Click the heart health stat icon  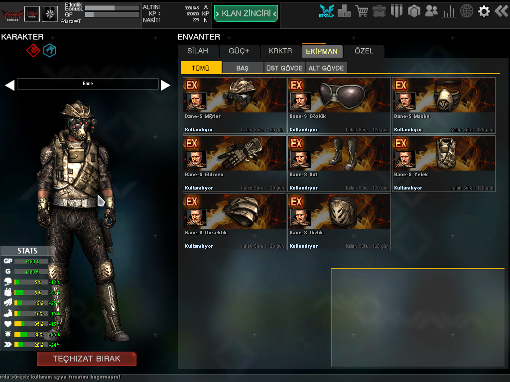[8, 323]
